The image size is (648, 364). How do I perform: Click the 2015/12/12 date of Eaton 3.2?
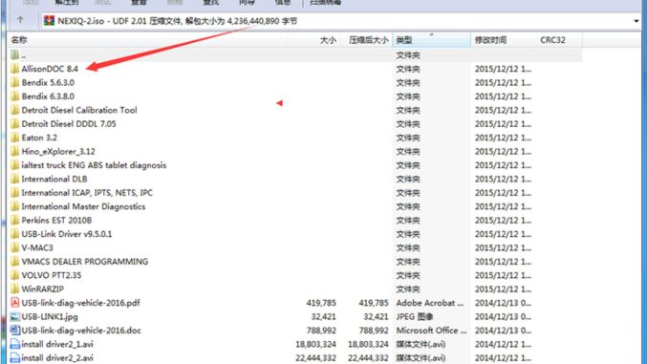click(x=503, y=138)
